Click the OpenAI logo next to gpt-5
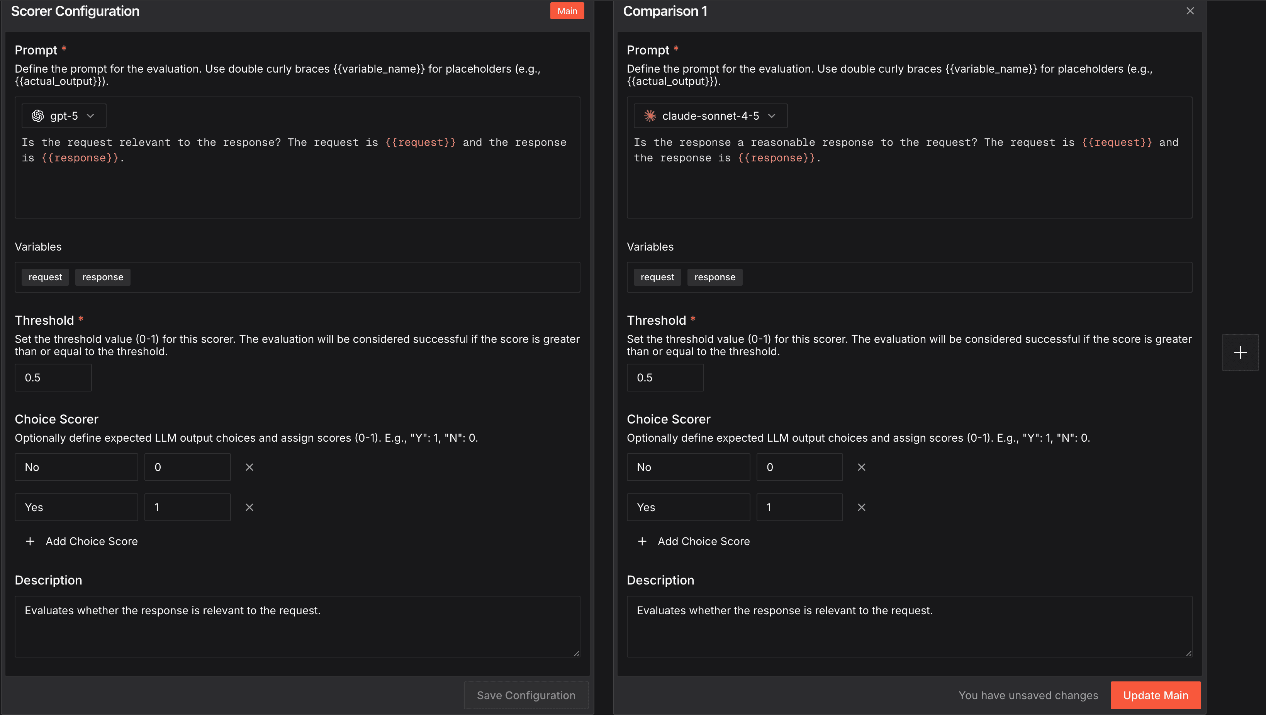Viewport: 1266px width, 715px height. pyautogui.click(x=38, y=116)
